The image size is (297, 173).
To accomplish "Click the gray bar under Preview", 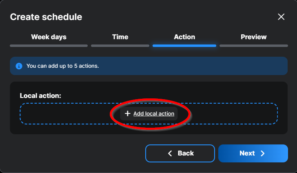I will tap(253, 46).
